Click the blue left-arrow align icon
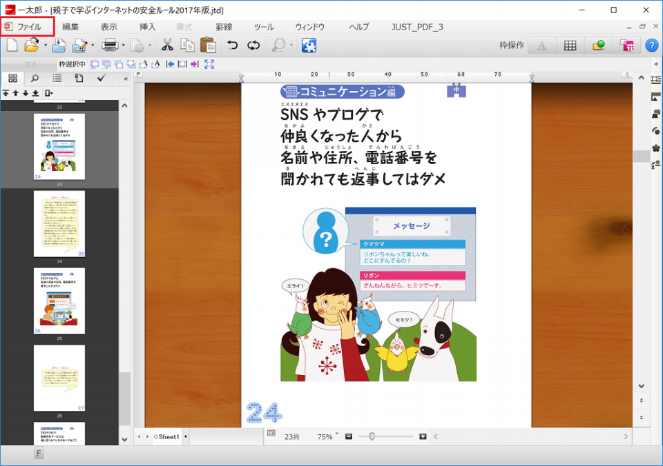 (x=170, y=64)
